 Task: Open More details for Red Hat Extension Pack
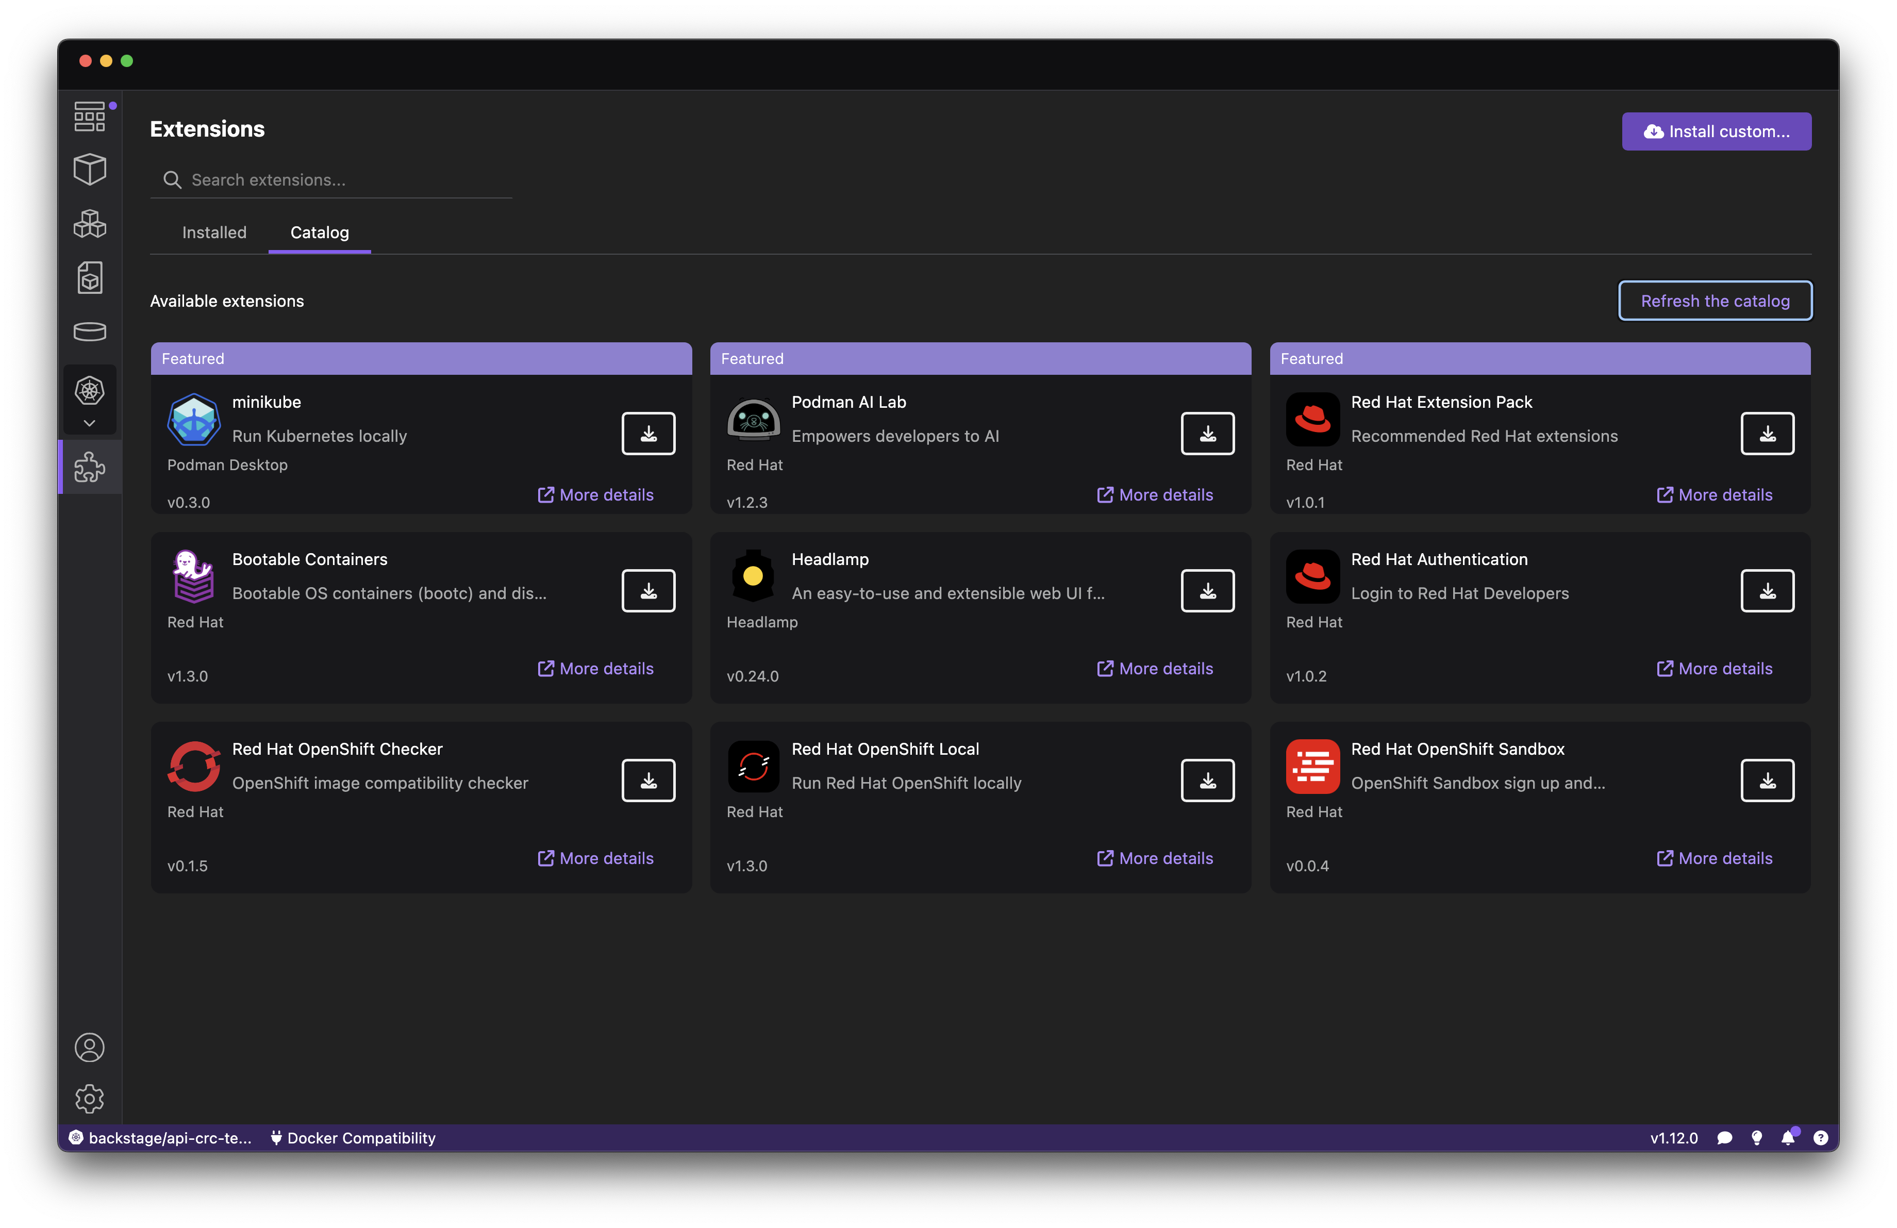click(1715, 495)
